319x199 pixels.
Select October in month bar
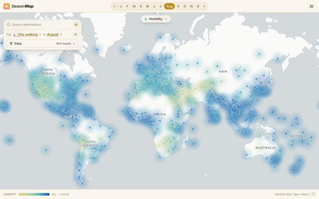[x=185, y=6]
